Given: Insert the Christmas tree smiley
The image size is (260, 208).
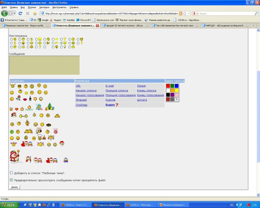Looking at the screenshot, I should pos(50,106).
